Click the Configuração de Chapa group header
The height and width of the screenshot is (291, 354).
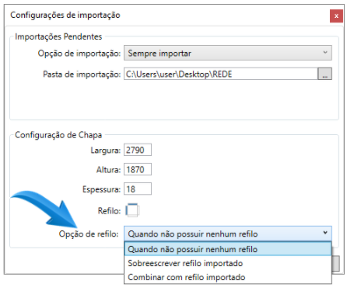click(x=58, y=135)
